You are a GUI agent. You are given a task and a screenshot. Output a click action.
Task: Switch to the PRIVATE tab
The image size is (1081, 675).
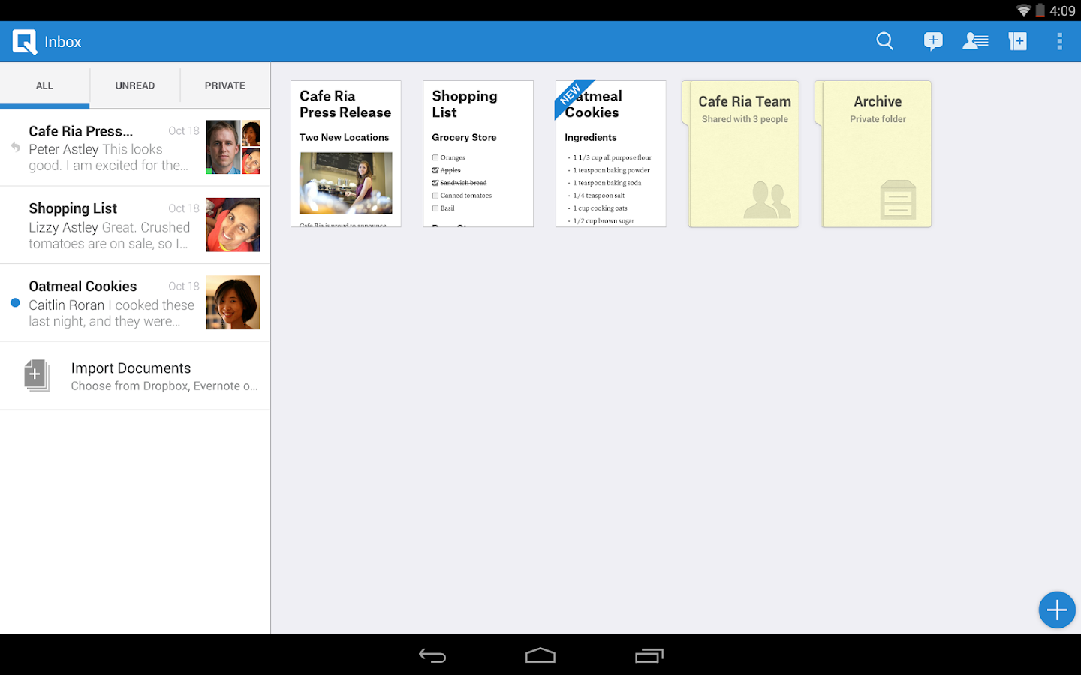224,85
